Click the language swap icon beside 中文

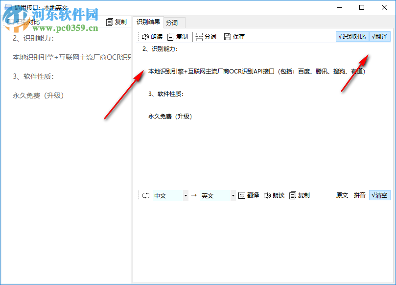[x=145, y=195]
